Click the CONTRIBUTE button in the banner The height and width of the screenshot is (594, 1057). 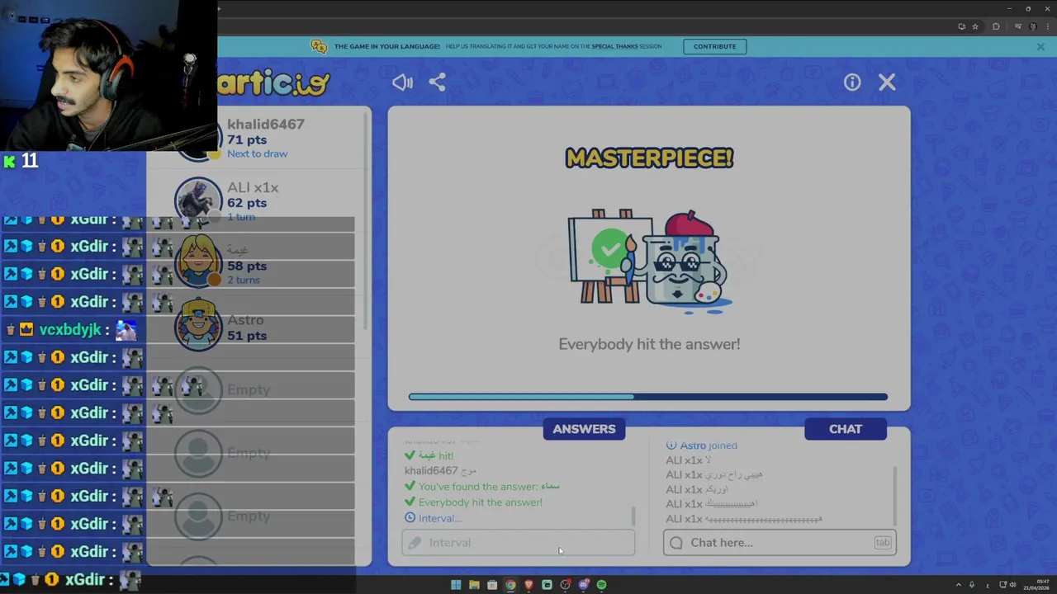coord(714,46)
